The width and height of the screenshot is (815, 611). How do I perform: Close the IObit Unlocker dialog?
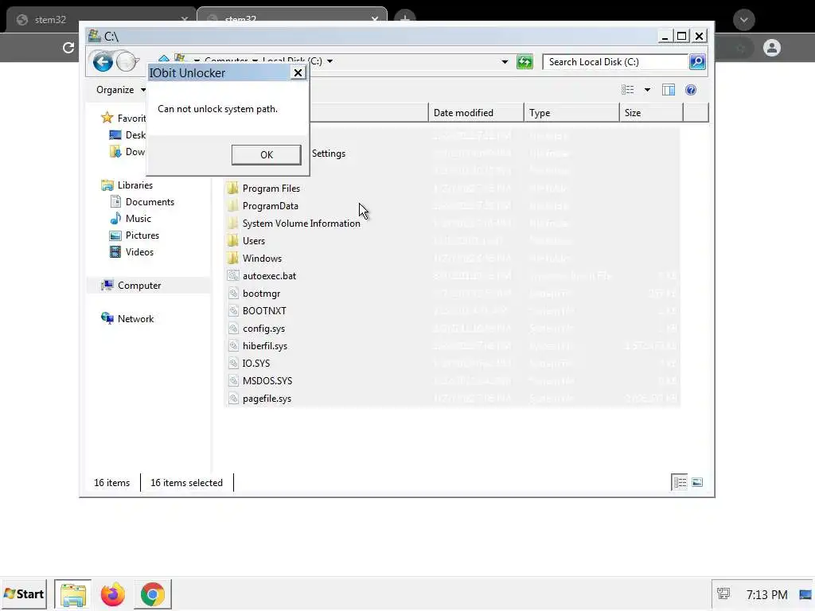tap(298, 72)
